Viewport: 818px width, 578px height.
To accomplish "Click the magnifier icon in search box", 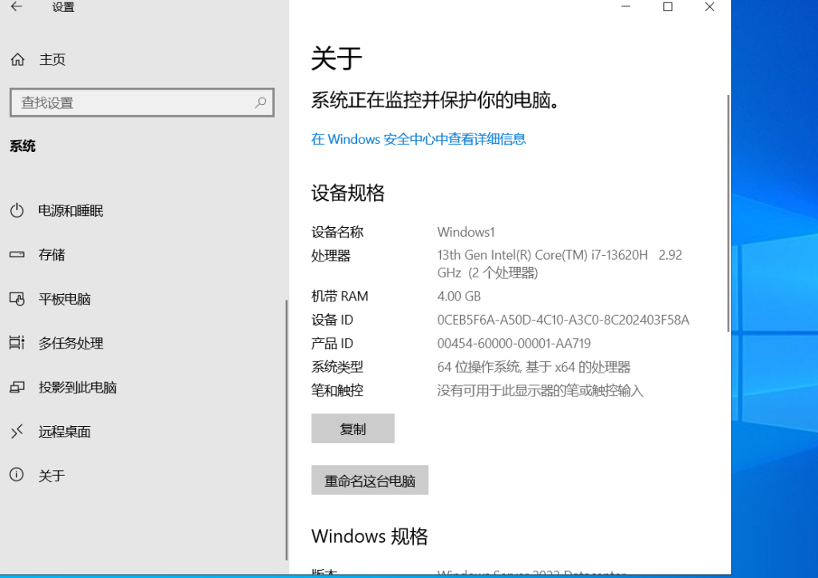I will pyautogui.click(x=260, y=102).
